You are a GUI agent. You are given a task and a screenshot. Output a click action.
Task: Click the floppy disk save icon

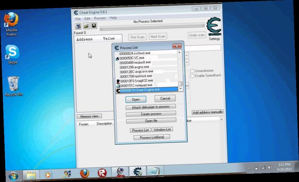pos(94,26)
